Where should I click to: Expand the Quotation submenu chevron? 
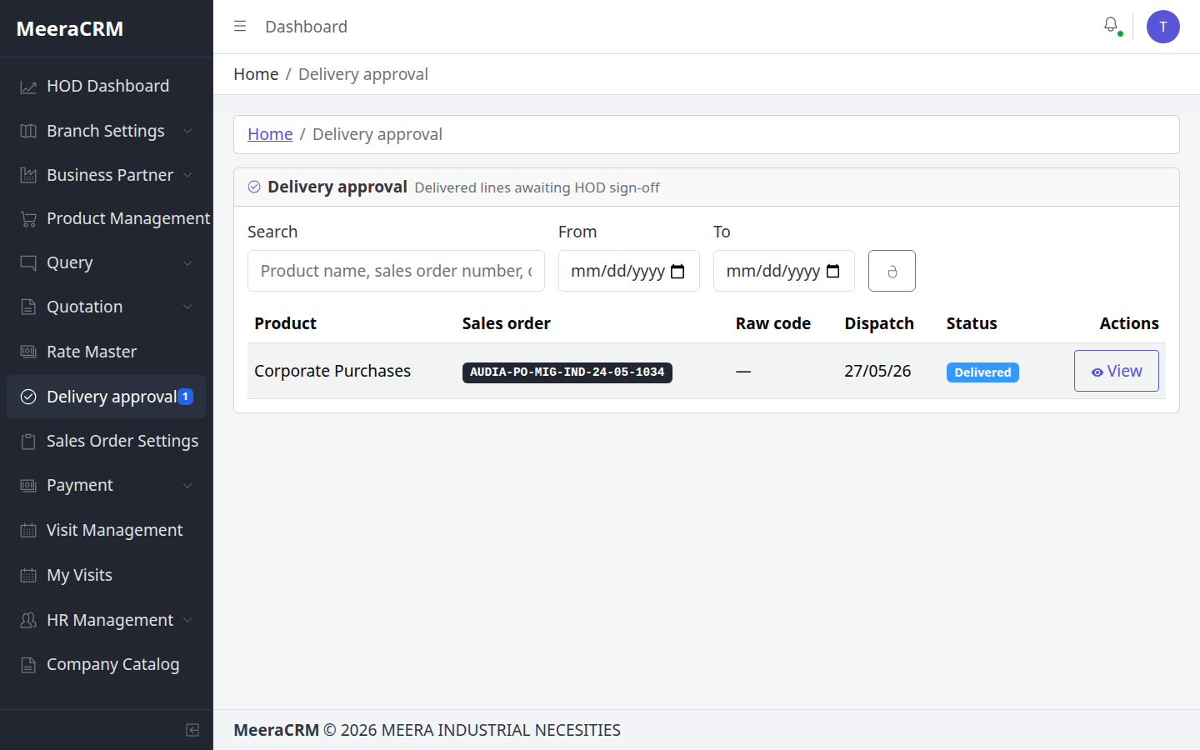[187, 307]
